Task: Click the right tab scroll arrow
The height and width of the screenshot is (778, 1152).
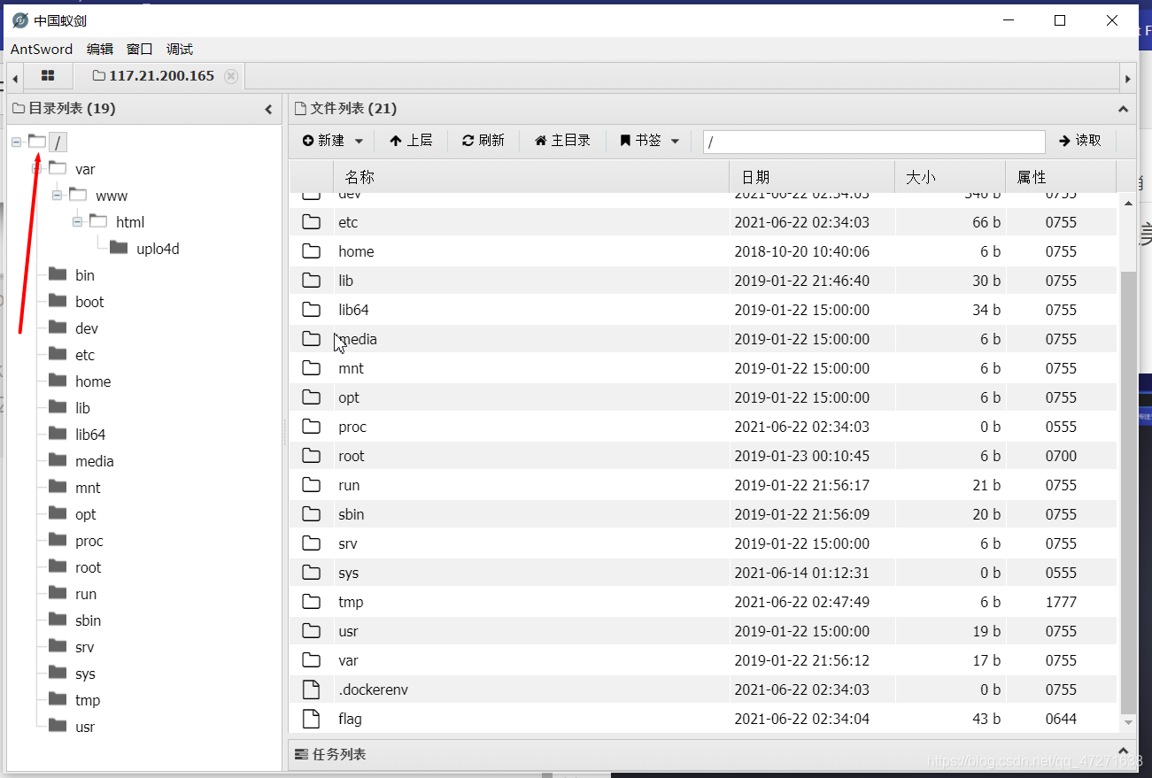Action: click(x=1127, y=78)
